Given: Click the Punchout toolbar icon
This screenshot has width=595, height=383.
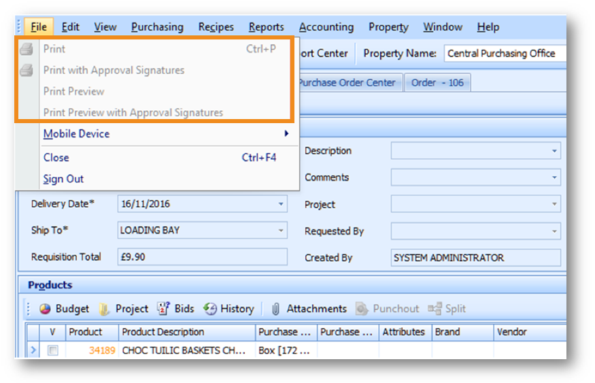Looking at the screenshot, I should click(x=362, y=309).
